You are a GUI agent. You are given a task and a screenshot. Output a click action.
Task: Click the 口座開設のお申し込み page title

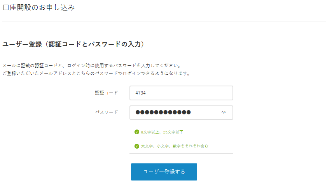(38, 7)
